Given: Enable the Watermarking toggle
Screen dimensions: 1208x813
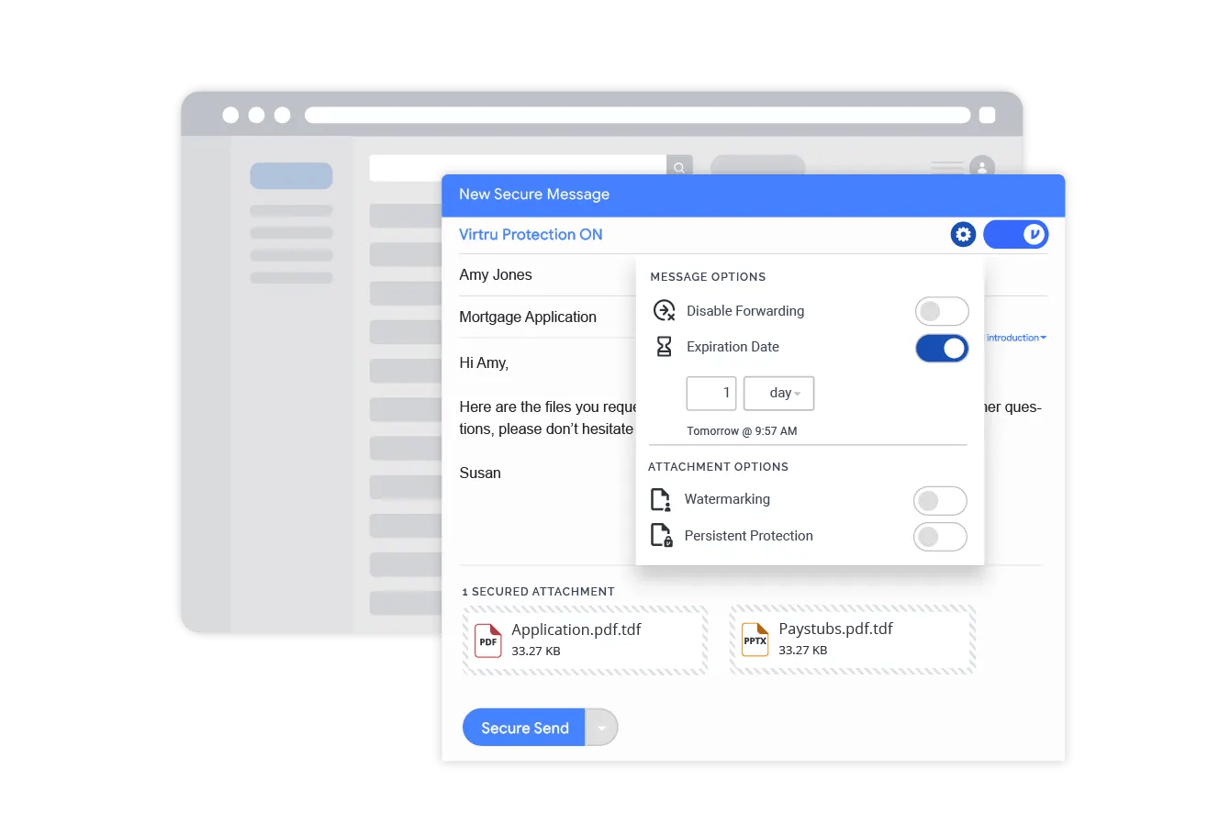Looking at the screenshot, I should tap(940, 500).
